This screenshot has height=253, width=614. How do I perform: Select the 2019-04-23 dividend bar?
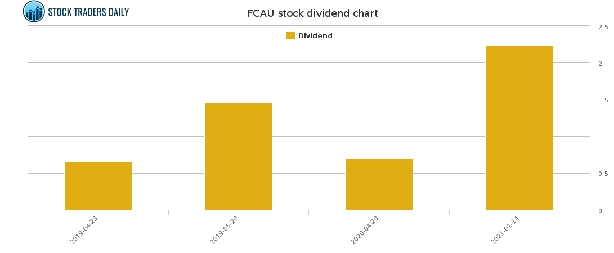[x=98, y=186]
